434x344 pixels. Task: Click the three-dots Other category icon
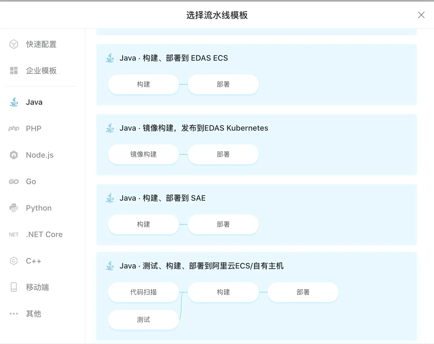14,314
